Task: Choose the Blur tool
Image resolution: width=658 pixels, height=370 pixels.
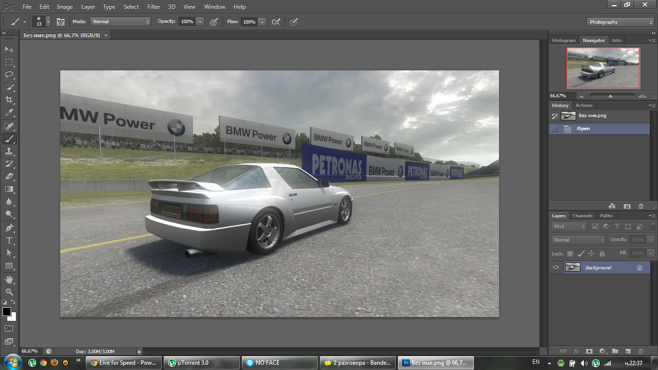Action: pos(9,201)
